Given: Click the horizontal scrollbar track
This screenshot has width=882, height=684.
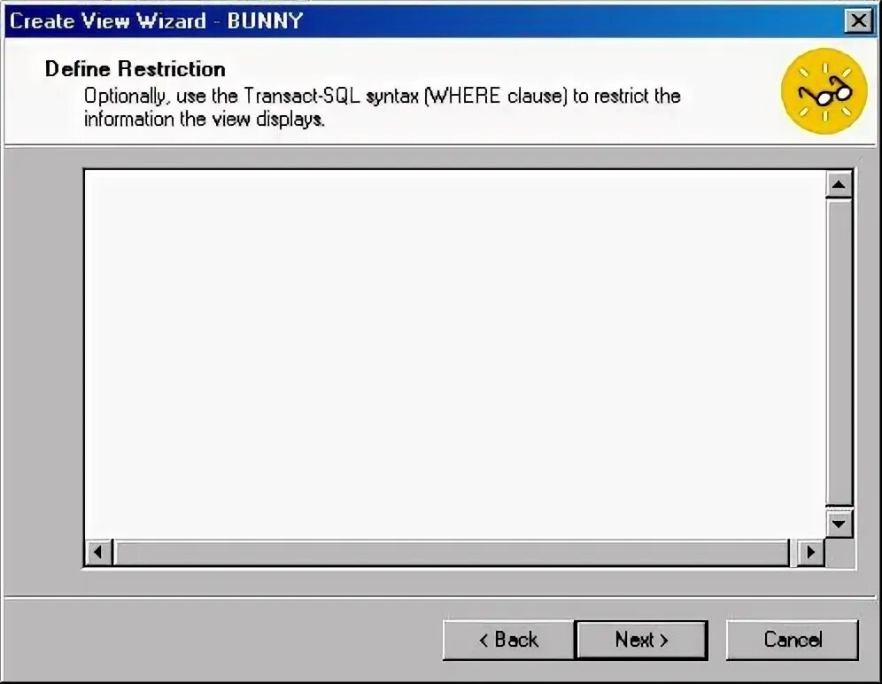Looking at the screenshot, I should point(454,552).
